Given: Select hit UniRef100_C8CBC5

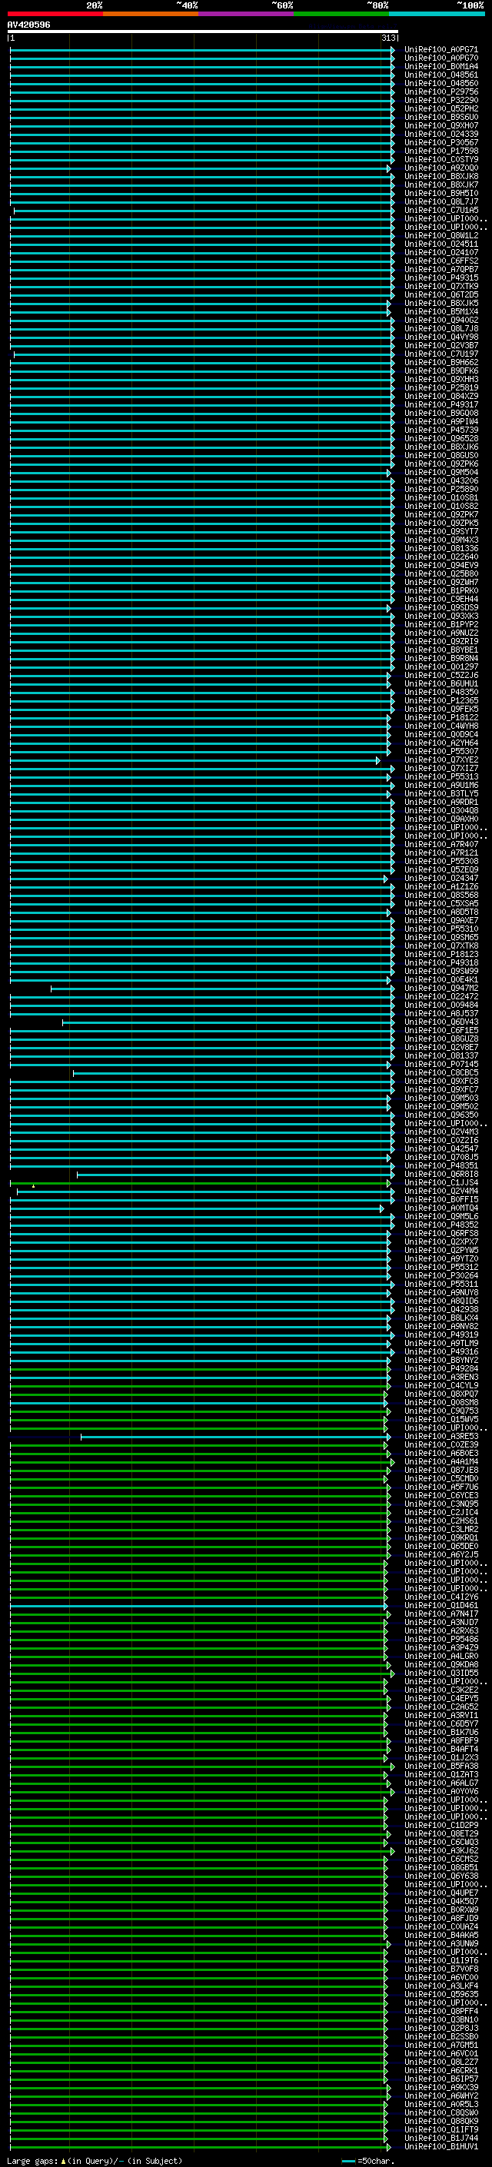Looking at the screenshot, I should tap(440, 1072).
